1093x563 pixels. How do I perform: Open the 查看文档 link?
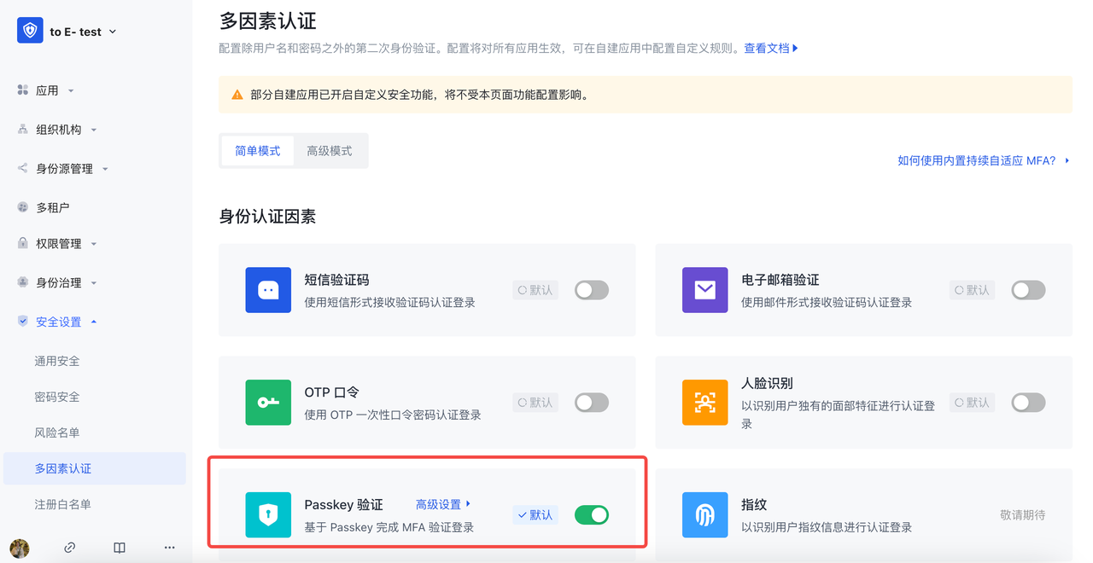click(770, 49)
